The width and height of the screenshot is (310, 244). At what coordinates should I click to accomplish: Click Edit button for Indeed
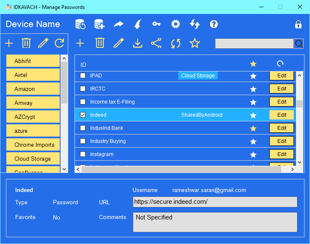click(282, 115)
